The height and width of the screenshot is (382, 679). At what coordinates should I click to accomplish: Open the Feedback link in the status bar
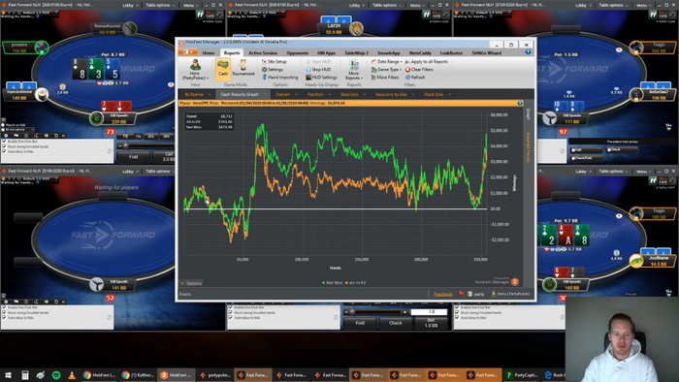443,294
